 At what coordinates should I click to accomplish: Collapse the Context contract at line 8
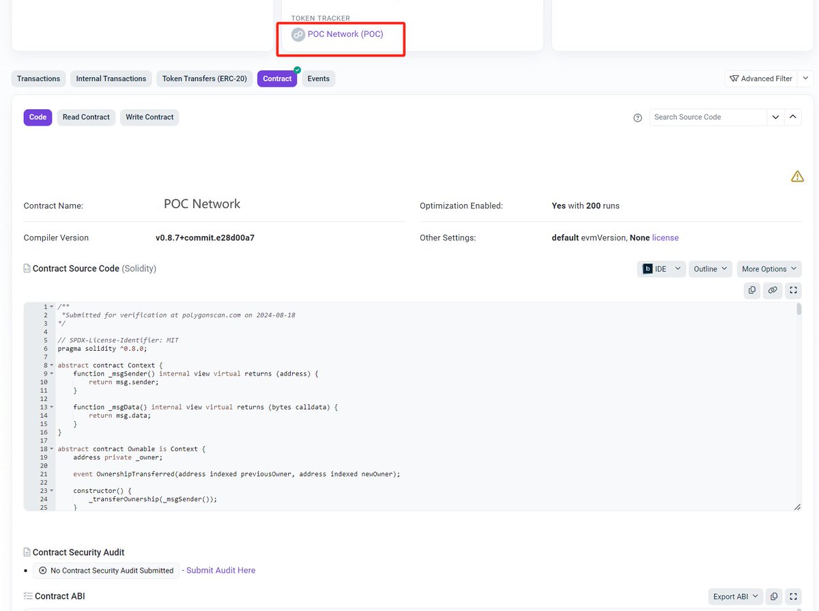click(52, 365)
